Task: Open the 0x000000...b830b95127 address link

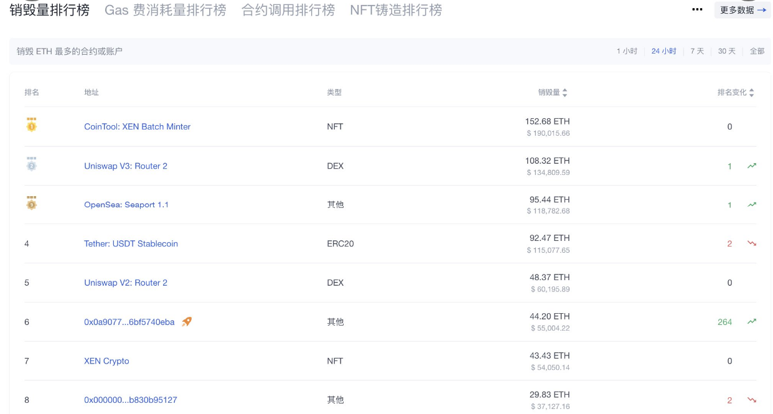Action: pos(131,400)
